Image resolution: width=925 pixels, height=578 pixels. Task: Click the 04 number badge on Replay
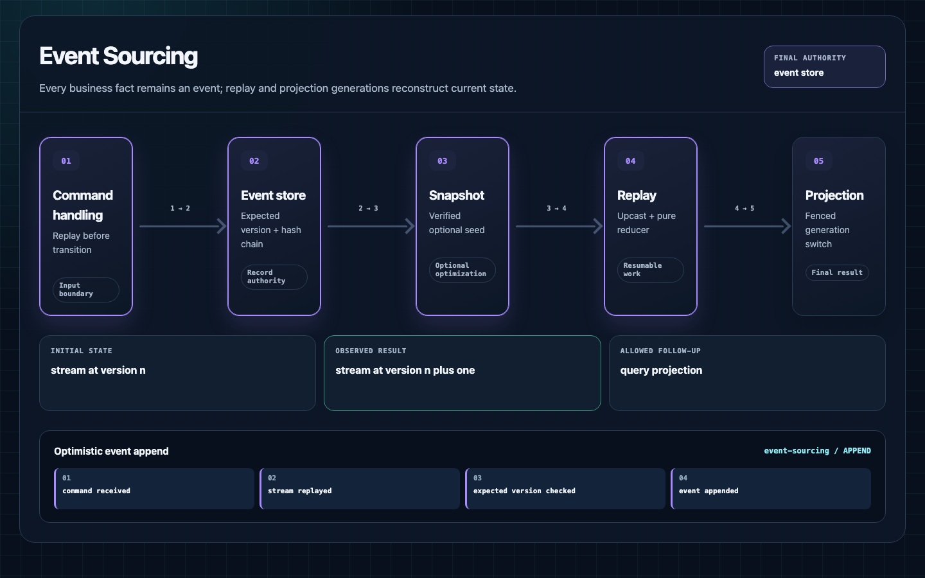click(631, 161)
